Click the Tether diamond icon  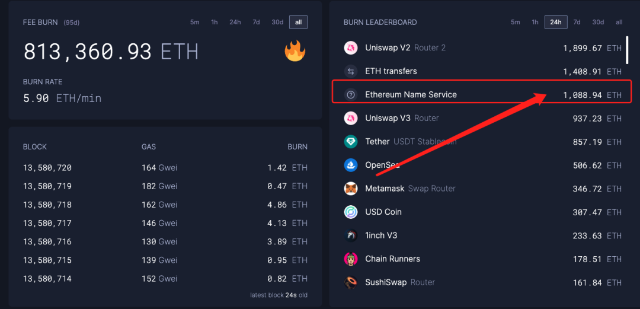(351, 142)
